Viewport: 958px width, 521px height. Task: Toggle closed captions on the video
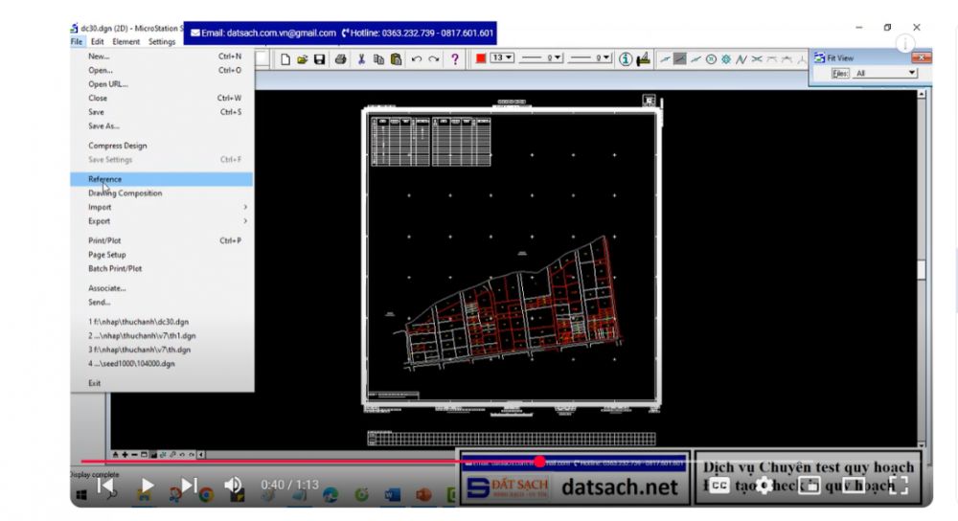pyautogui.click(x=719, y=486)
